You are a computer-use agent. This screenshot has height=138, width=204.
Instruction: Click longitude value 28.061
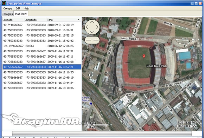click(x=30, y=46)
